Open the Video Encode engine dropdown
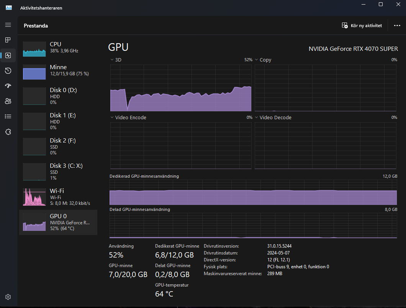Viewport: 406px width, 308px height. 112,117
